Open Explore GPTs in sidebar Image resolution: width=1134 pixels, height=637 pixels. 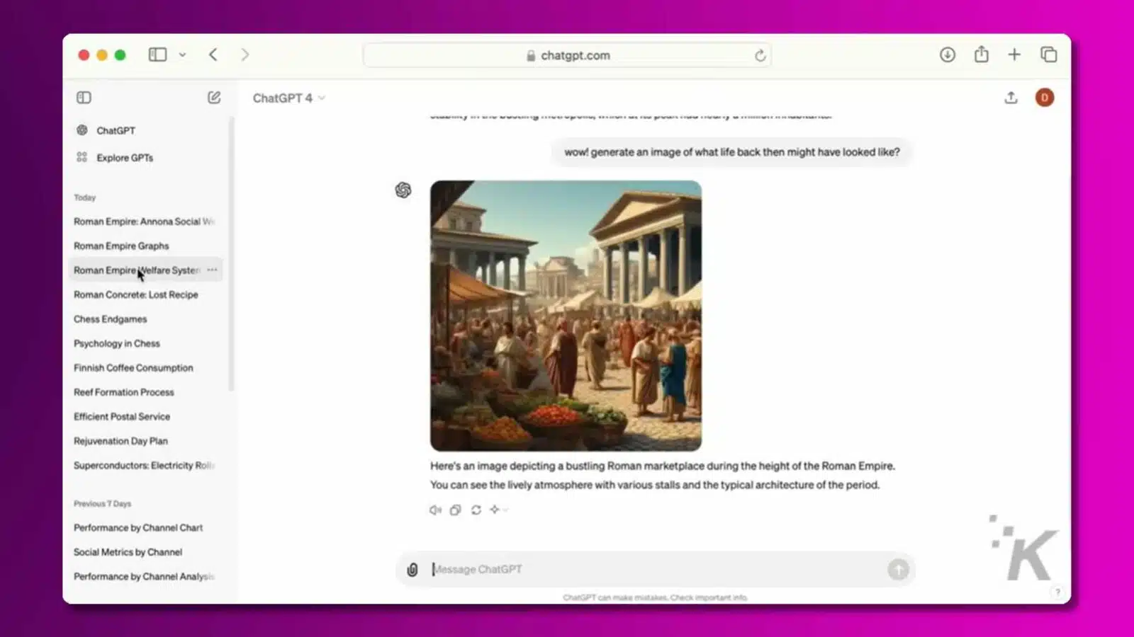(x=125, y=157)
